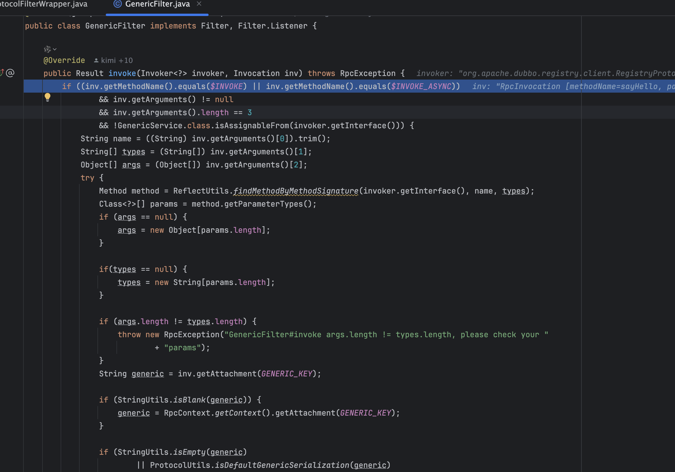Click the 'Object[] args' declaration
The height and width of the screenshot is (472, 675).
[111, 165]
